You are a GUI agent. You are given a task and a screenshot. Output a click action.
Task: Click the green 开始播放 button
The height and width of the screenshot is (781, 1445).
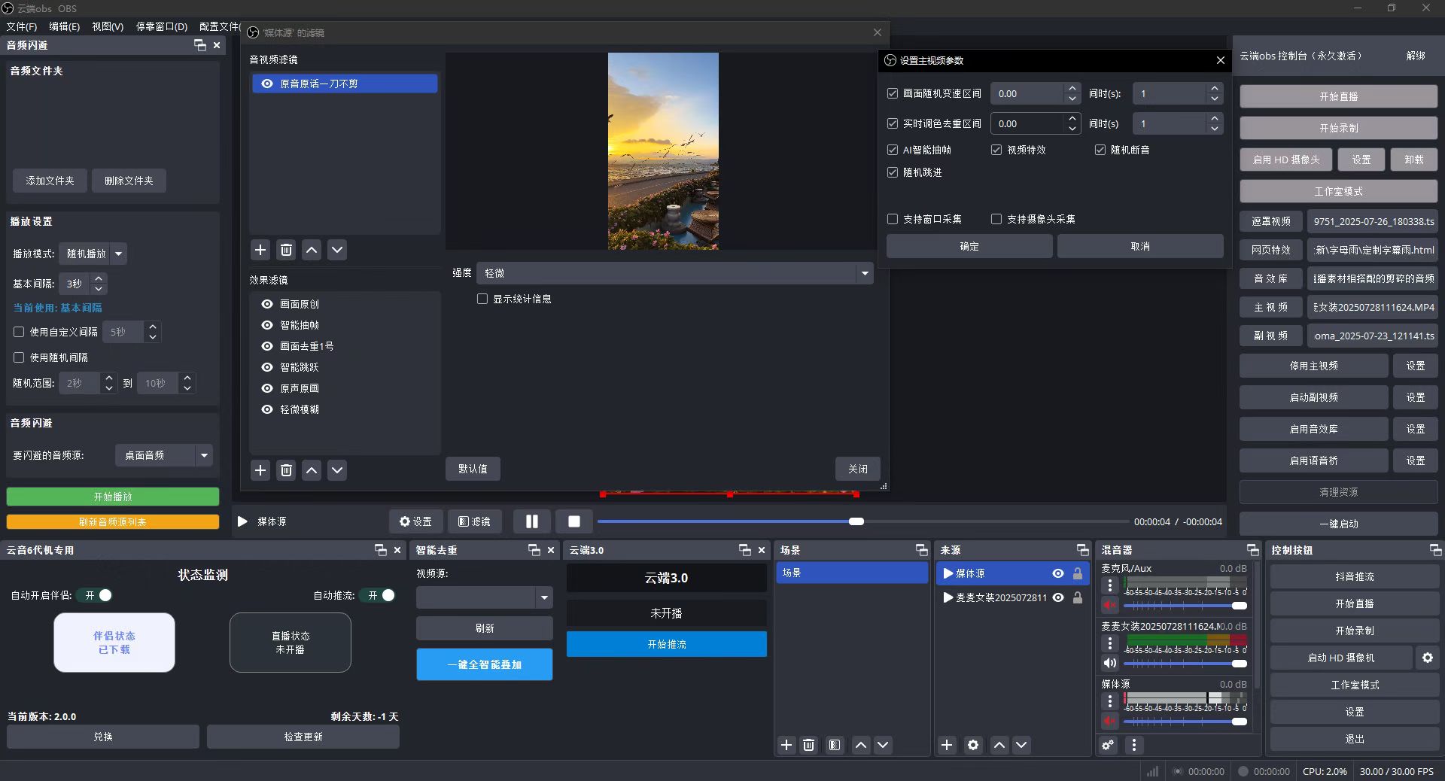113,497
